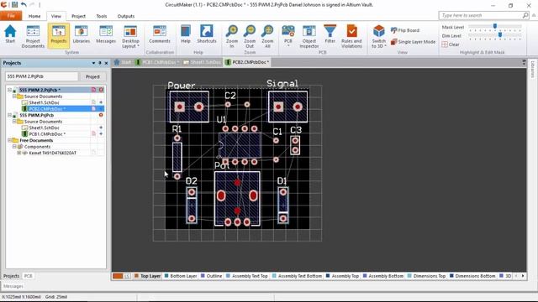538x302 pixels.
Task: Click the Project button
Action: coord(92,76)
